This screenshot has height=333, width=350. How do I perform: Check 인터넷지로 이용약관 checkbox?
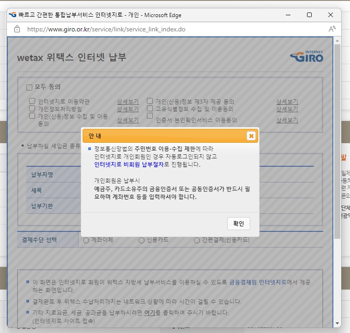tap(32, 101)
